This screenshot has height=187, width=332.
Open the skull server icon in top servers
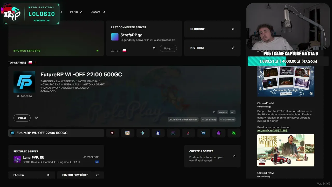[x=112, y=133]
